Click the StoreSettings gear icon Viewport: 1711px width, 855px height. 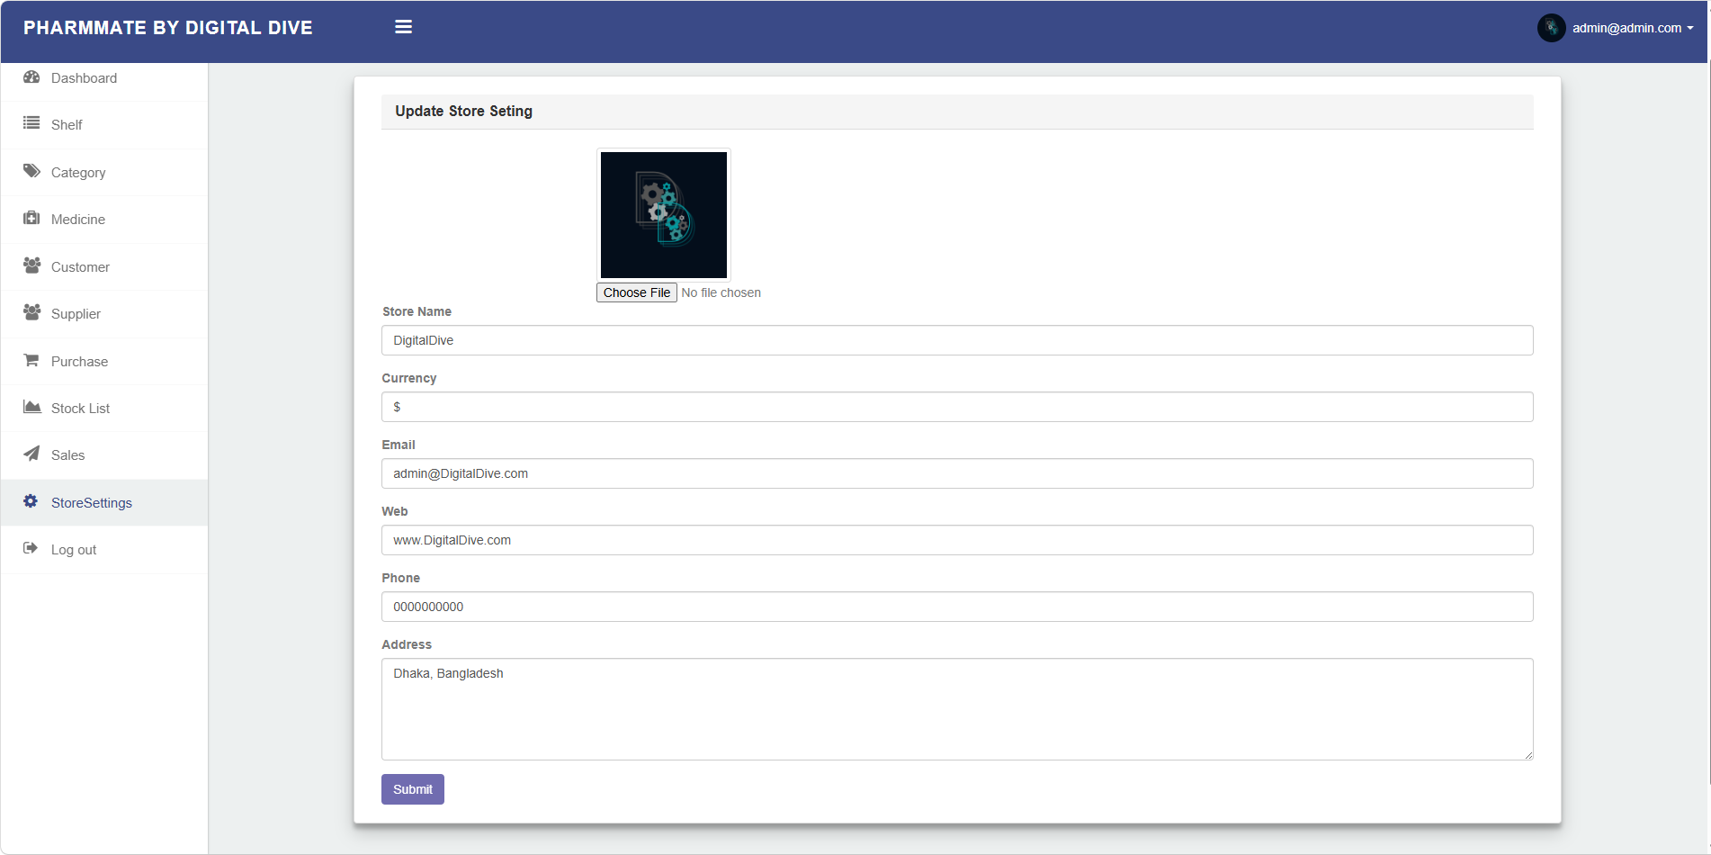click(x=31, y=501)
